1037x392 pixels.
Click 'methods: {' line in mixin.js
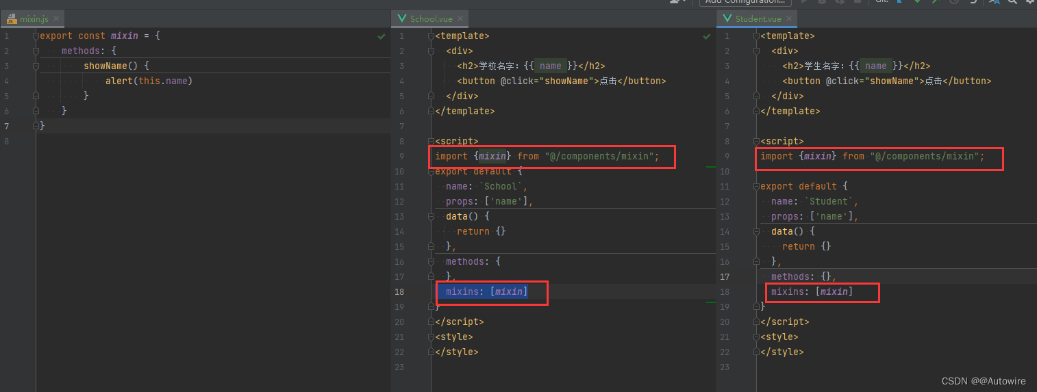[x=89, y=51]
